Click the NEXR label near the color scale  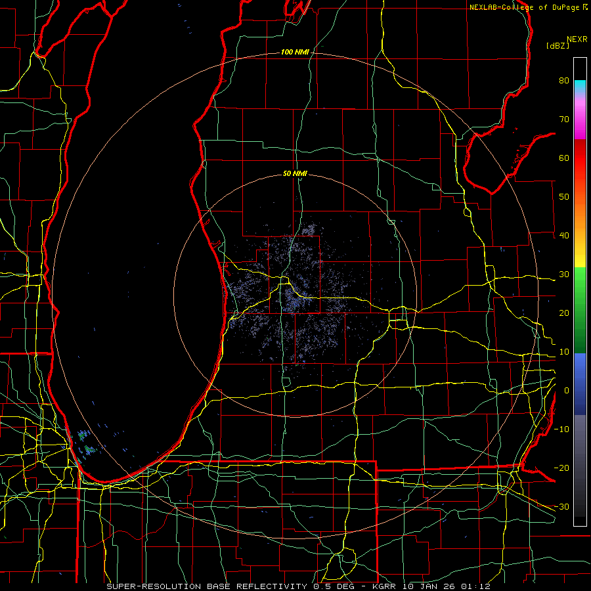click(577, 39)
